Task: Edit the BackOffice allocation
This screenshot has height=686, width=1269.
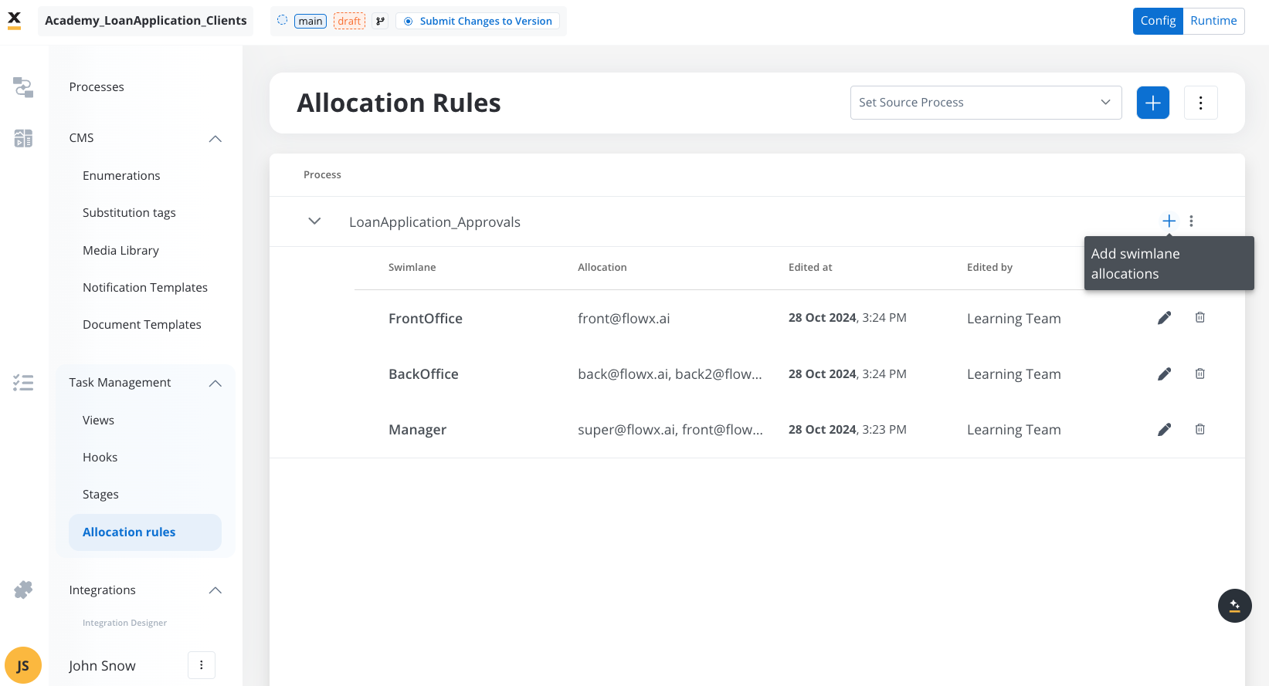Action: click(x=1165, y=374)
